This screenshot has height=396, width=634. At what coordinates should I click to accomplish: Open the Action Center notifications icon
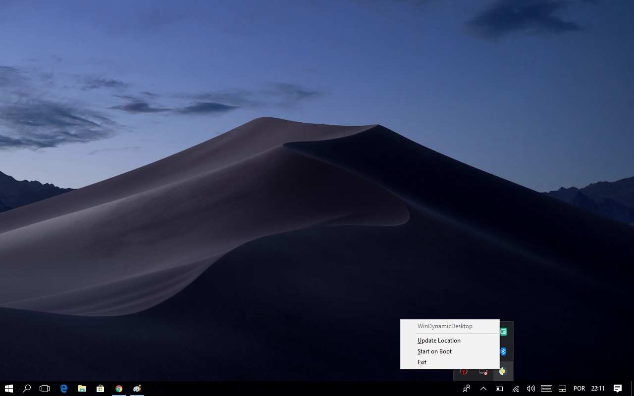618,389
